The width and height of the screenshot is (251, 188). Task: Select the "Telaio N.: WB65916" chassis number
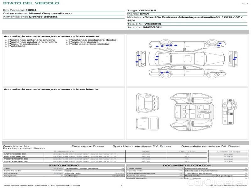click(x=144, y=24)
